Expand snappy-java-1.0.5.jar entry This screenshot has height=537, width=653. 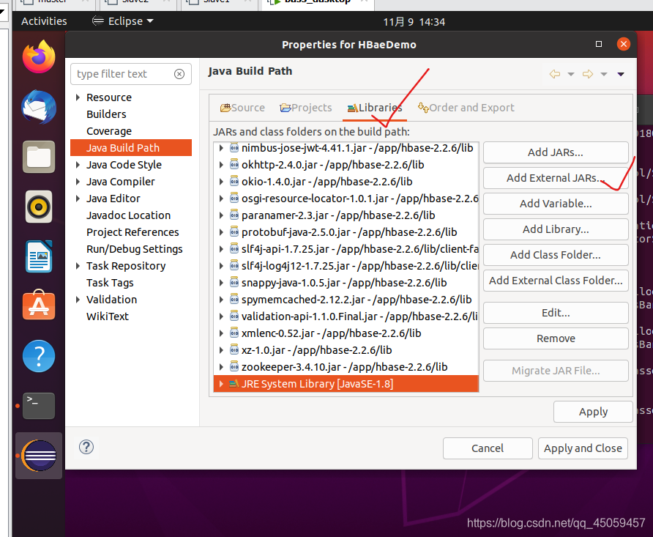click(221, 283)
